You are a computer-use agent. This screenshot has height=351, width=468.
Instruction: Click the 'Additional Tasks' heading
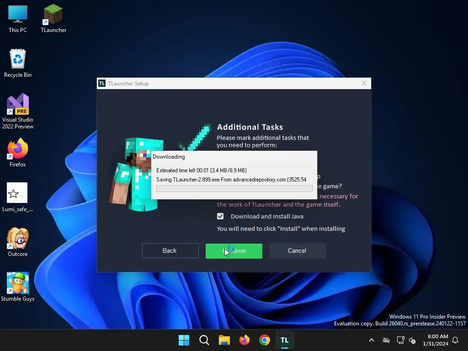pos(250,127)
